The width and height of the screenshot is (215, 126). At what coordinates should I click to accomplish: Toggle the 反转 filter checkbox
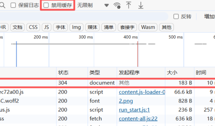point(176,17)
